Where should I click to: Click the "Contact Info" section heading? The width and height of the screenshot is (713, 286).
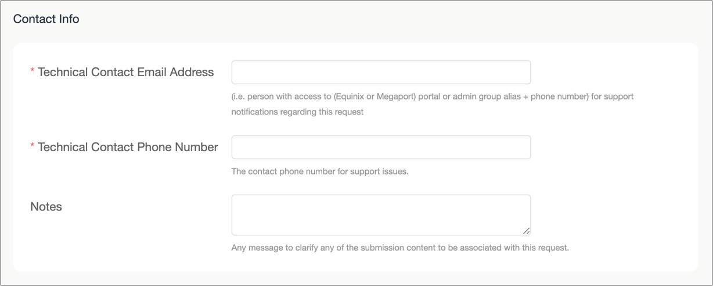point(46,19)
